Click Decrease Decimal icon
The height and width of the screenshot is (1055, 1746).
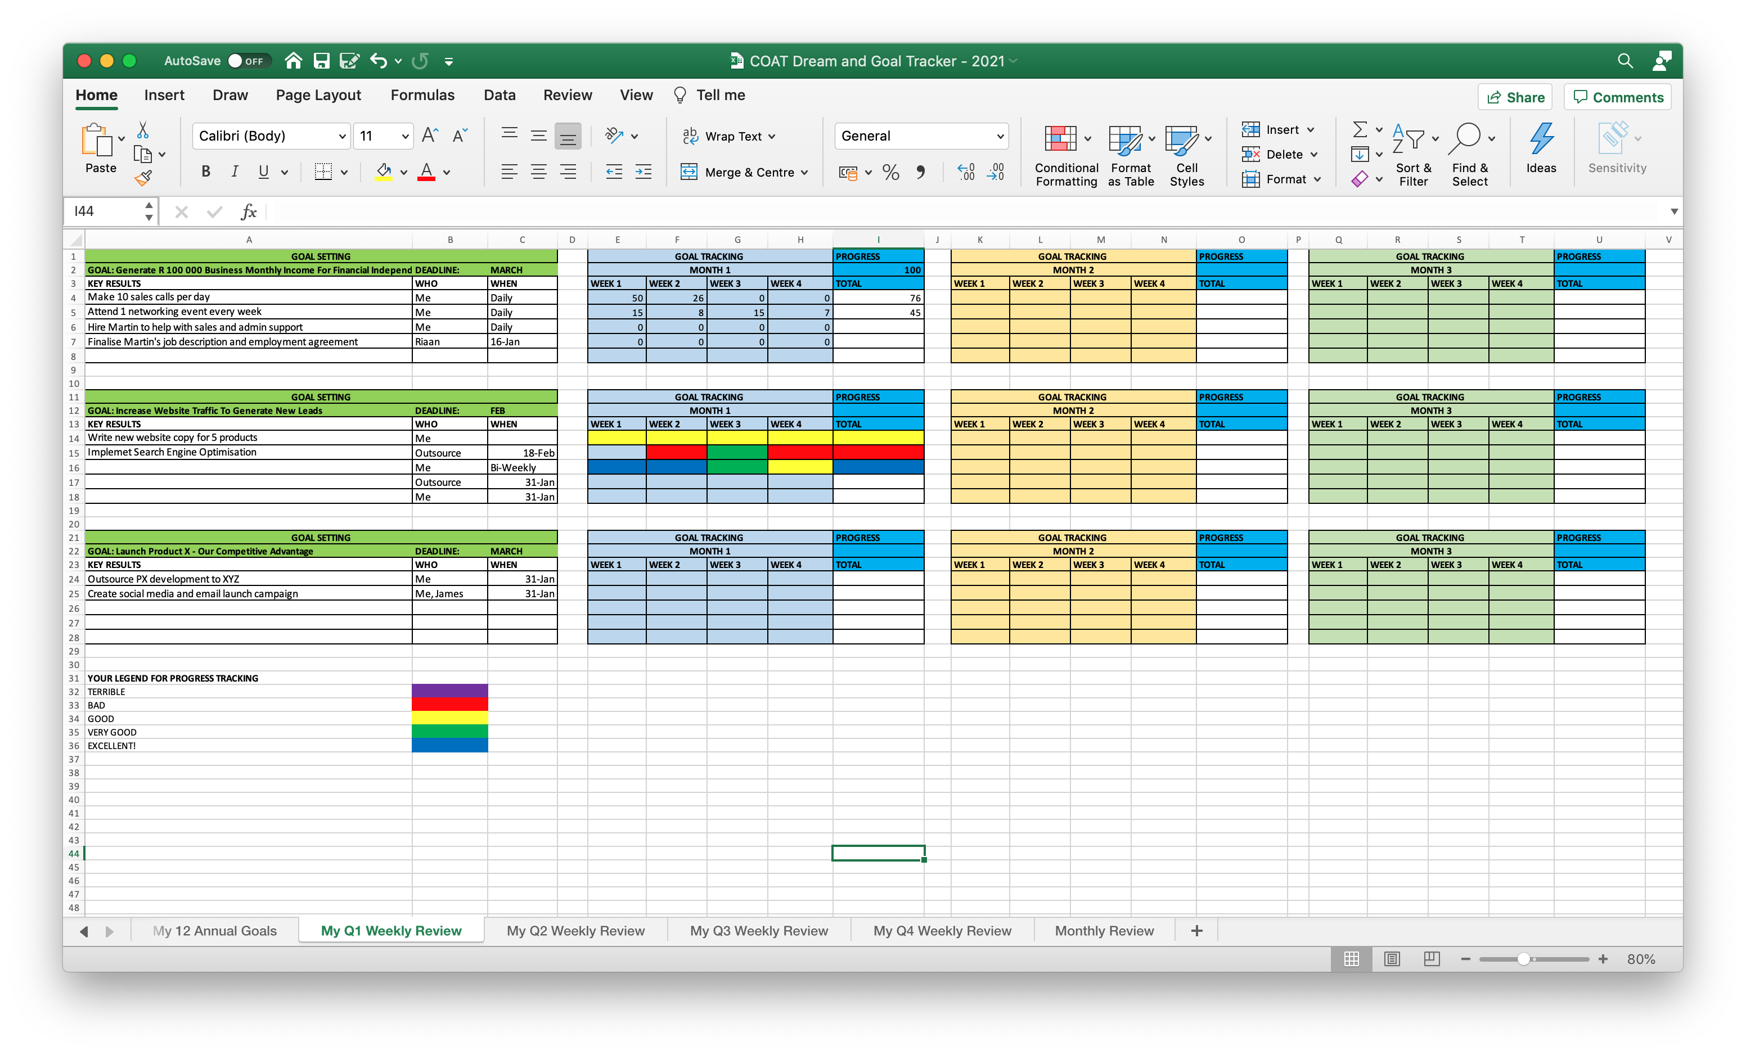[x=996, y=172]
